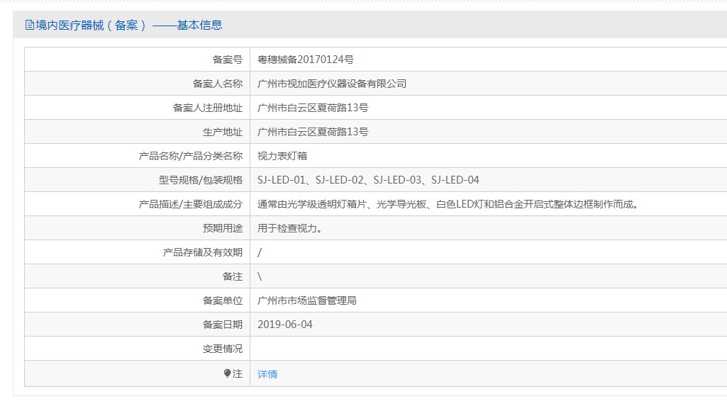Screen dimensions: 727x411
Task: Click the intended use 用于检查视力
Action: [x=290, y=228]
